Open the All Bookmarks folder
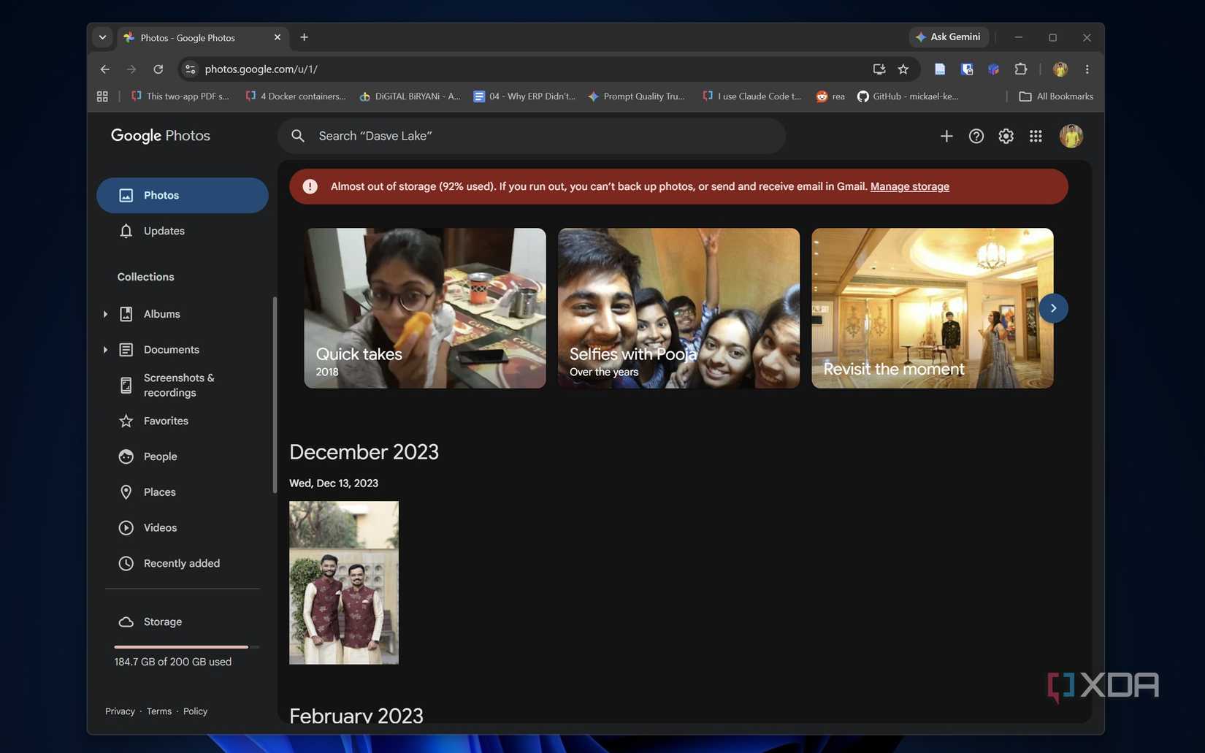Screen dimensions: 1205x753 (1056, 96)
